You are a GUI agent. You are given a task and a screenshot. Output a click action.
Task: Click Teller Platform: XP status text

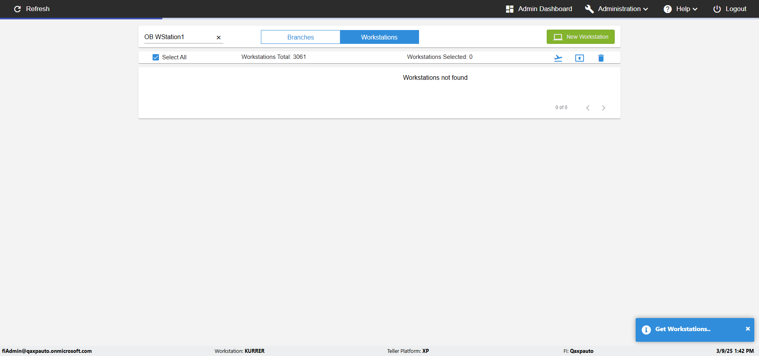click(x=408, y=351)
